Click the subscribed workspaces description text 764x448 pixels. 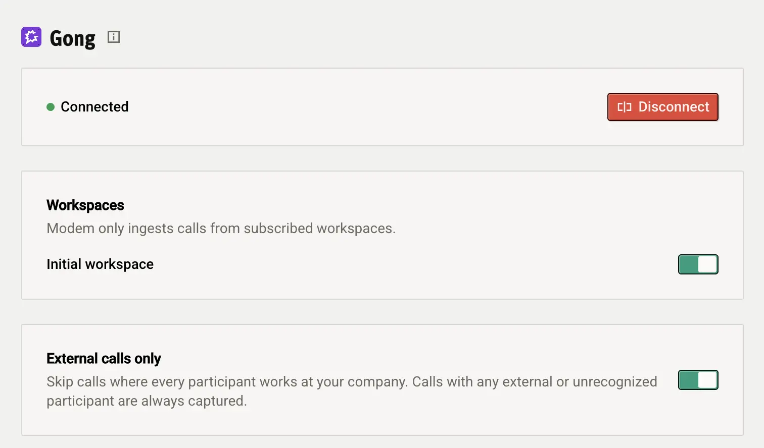221,228
